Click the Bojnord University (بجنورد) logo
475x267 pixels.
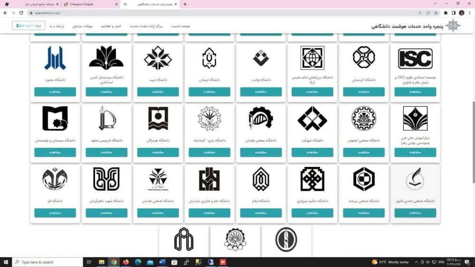[55, 58]
